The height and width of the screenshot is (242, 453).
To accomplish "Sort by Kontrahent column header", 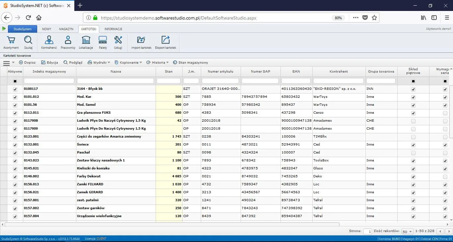I will (339, 71).
